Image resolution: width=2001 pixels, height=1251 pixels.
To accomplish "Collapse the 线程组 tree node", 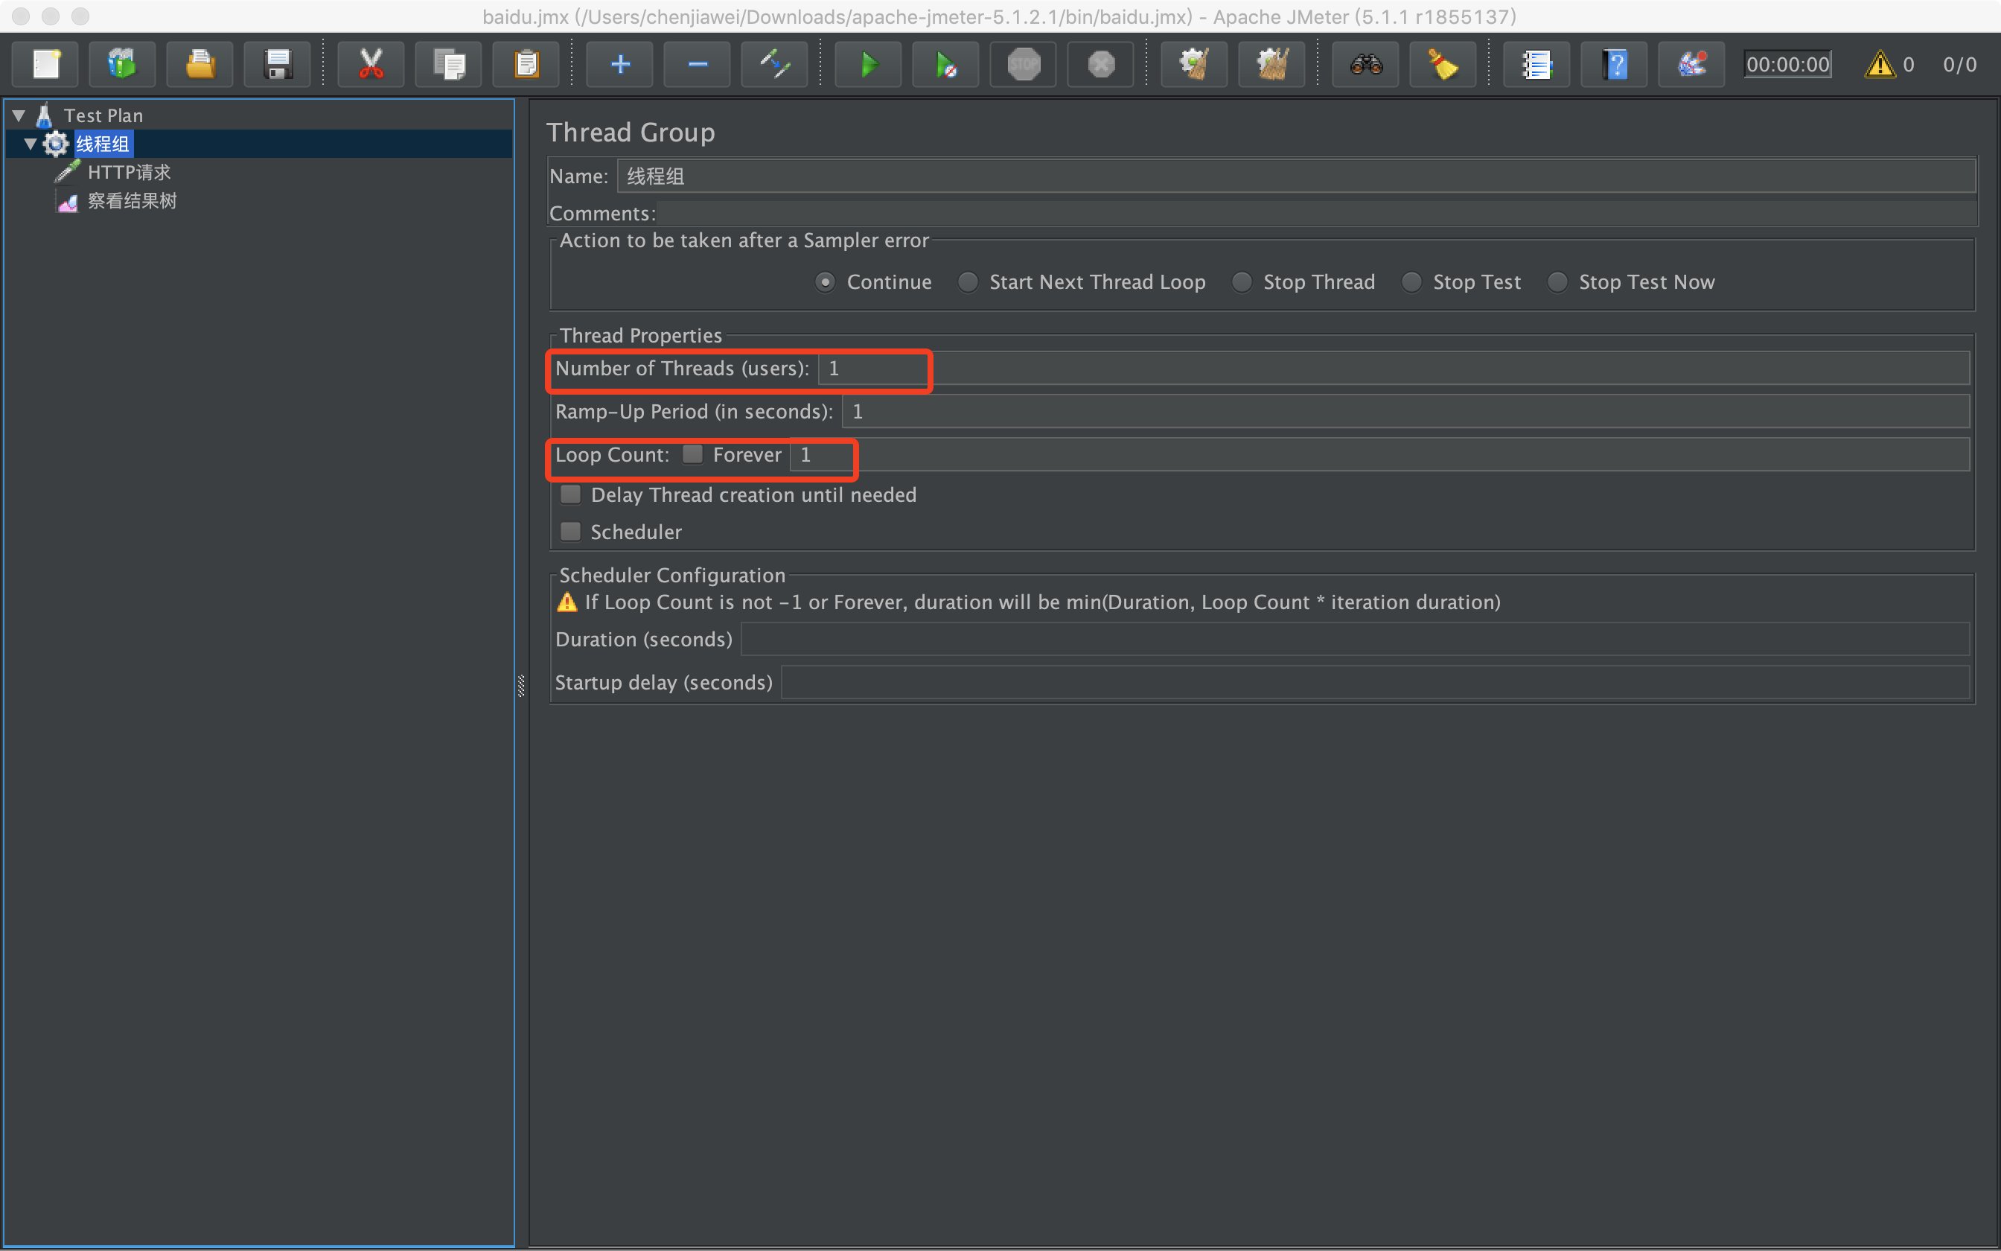I will tap(31, 144).
